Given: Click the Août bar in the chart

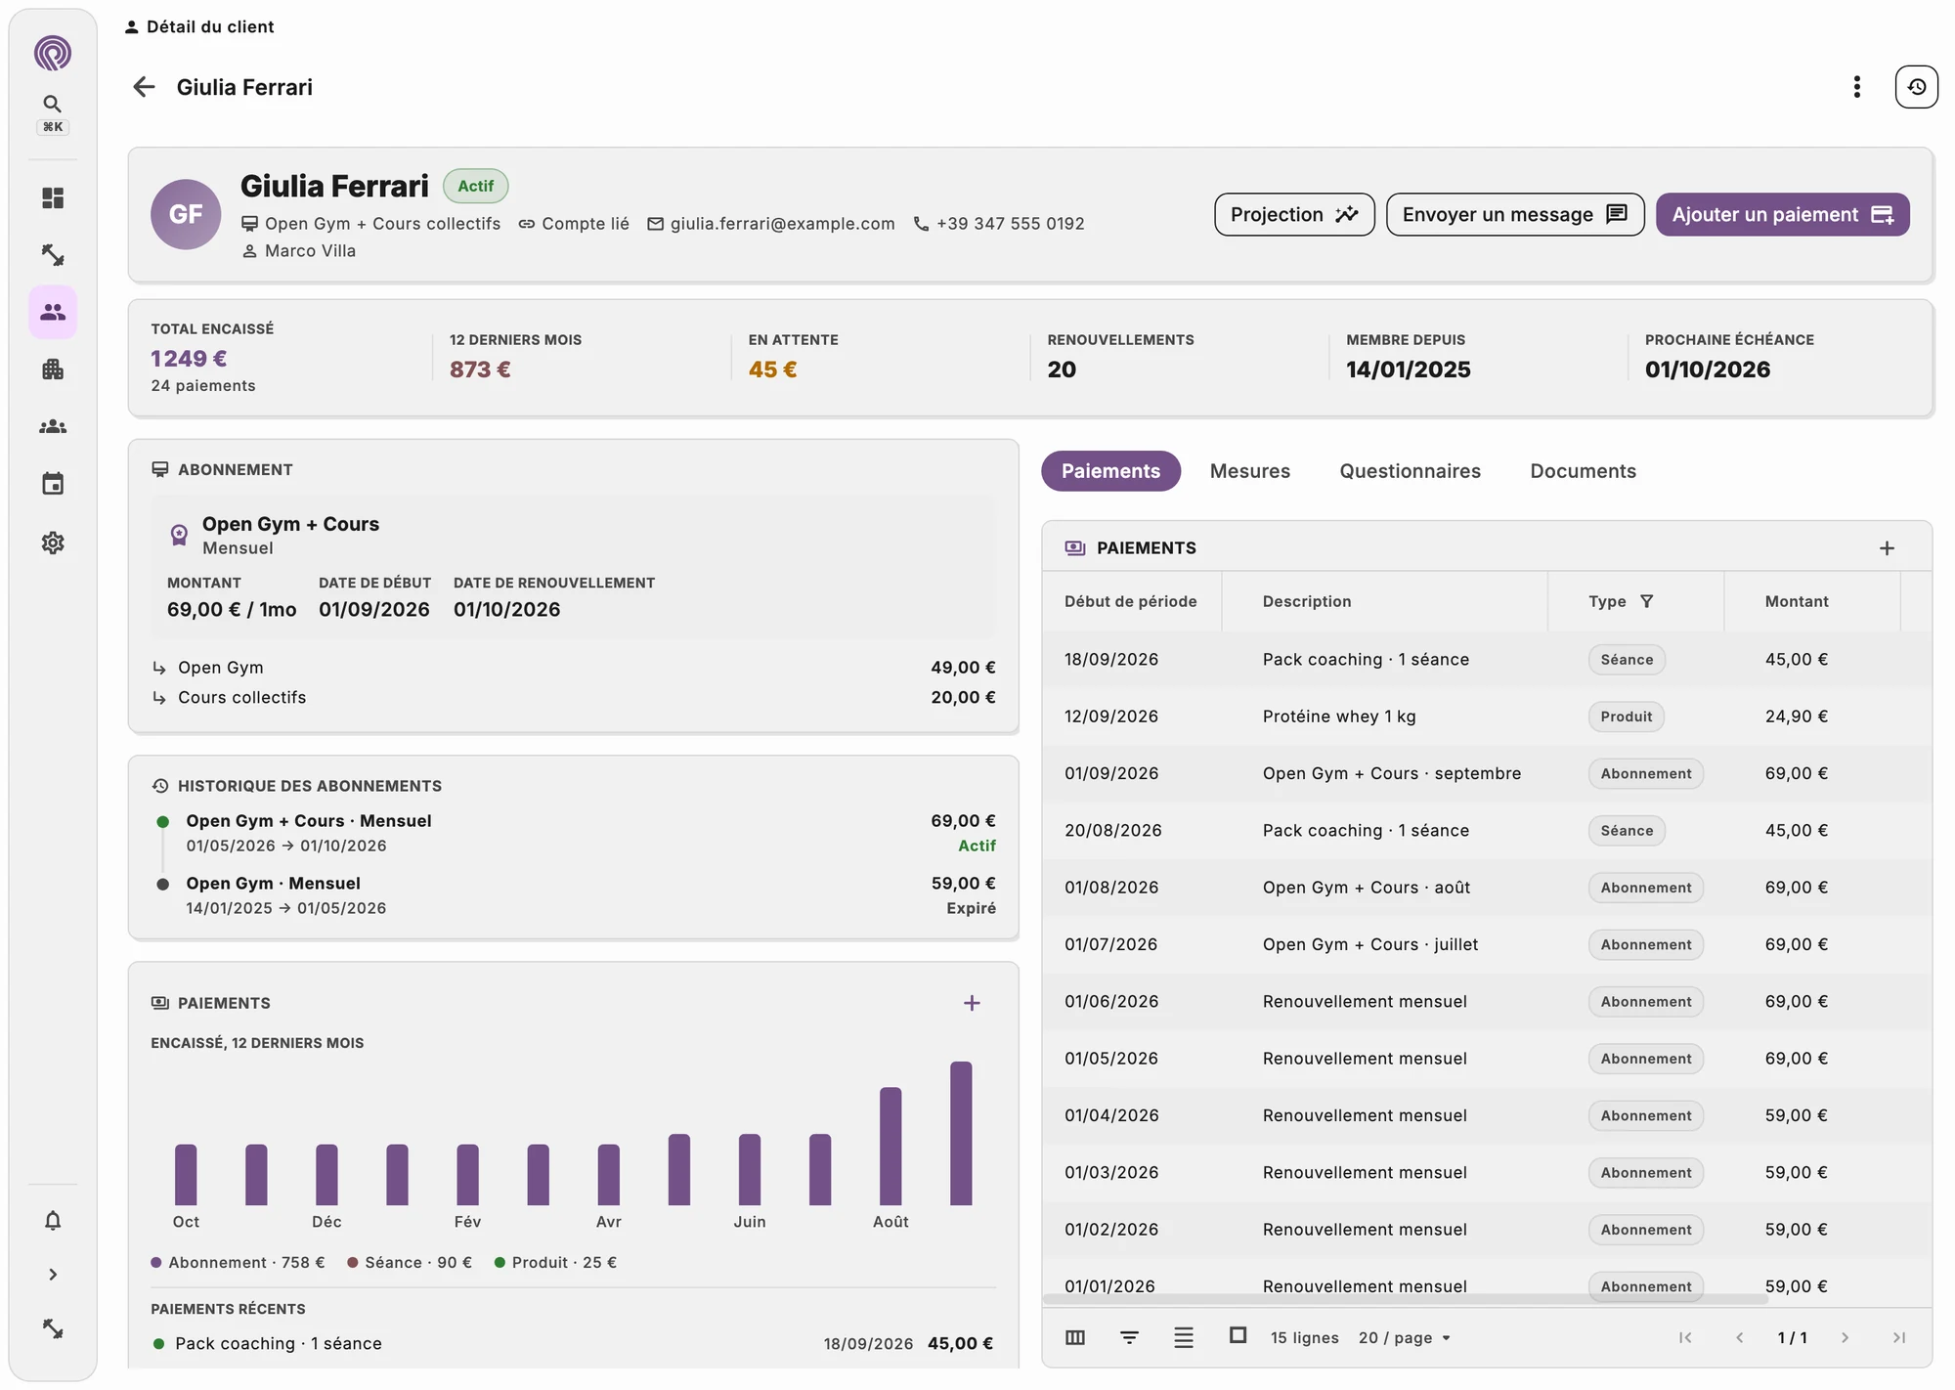Looking at the screenshot, I should pyautogui.click(x=891, y=1146).
